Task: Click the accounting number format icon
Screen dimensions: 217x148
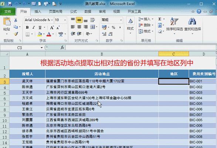Action: coord(104,27)
